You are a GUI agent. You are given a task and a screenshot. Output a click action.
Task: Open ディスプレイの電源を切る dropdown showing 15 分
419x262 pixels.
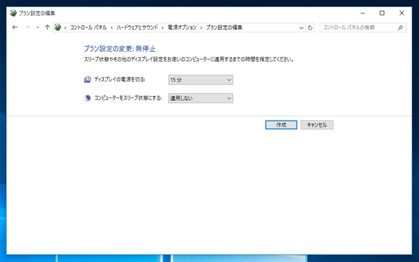tap(200, 80)
